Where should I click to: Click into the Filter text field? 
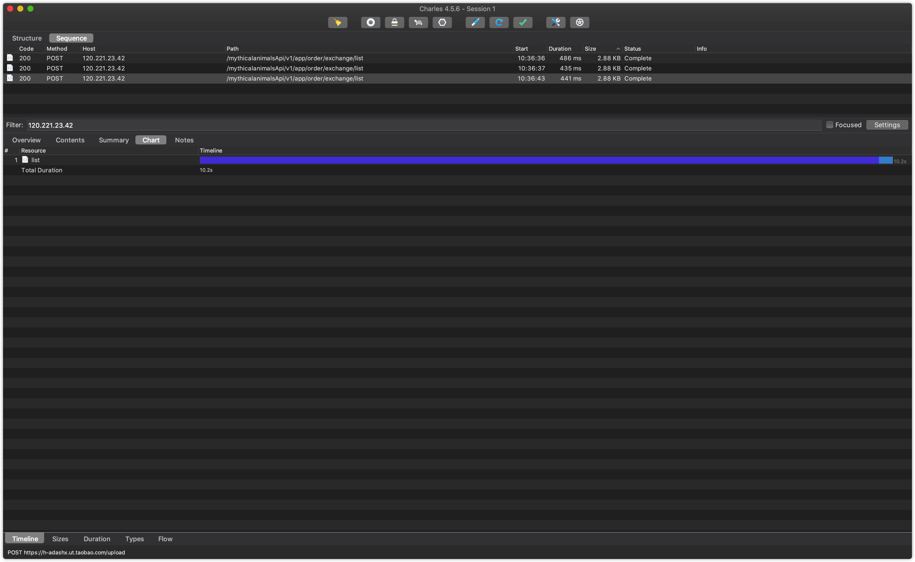tap(424, 125)
